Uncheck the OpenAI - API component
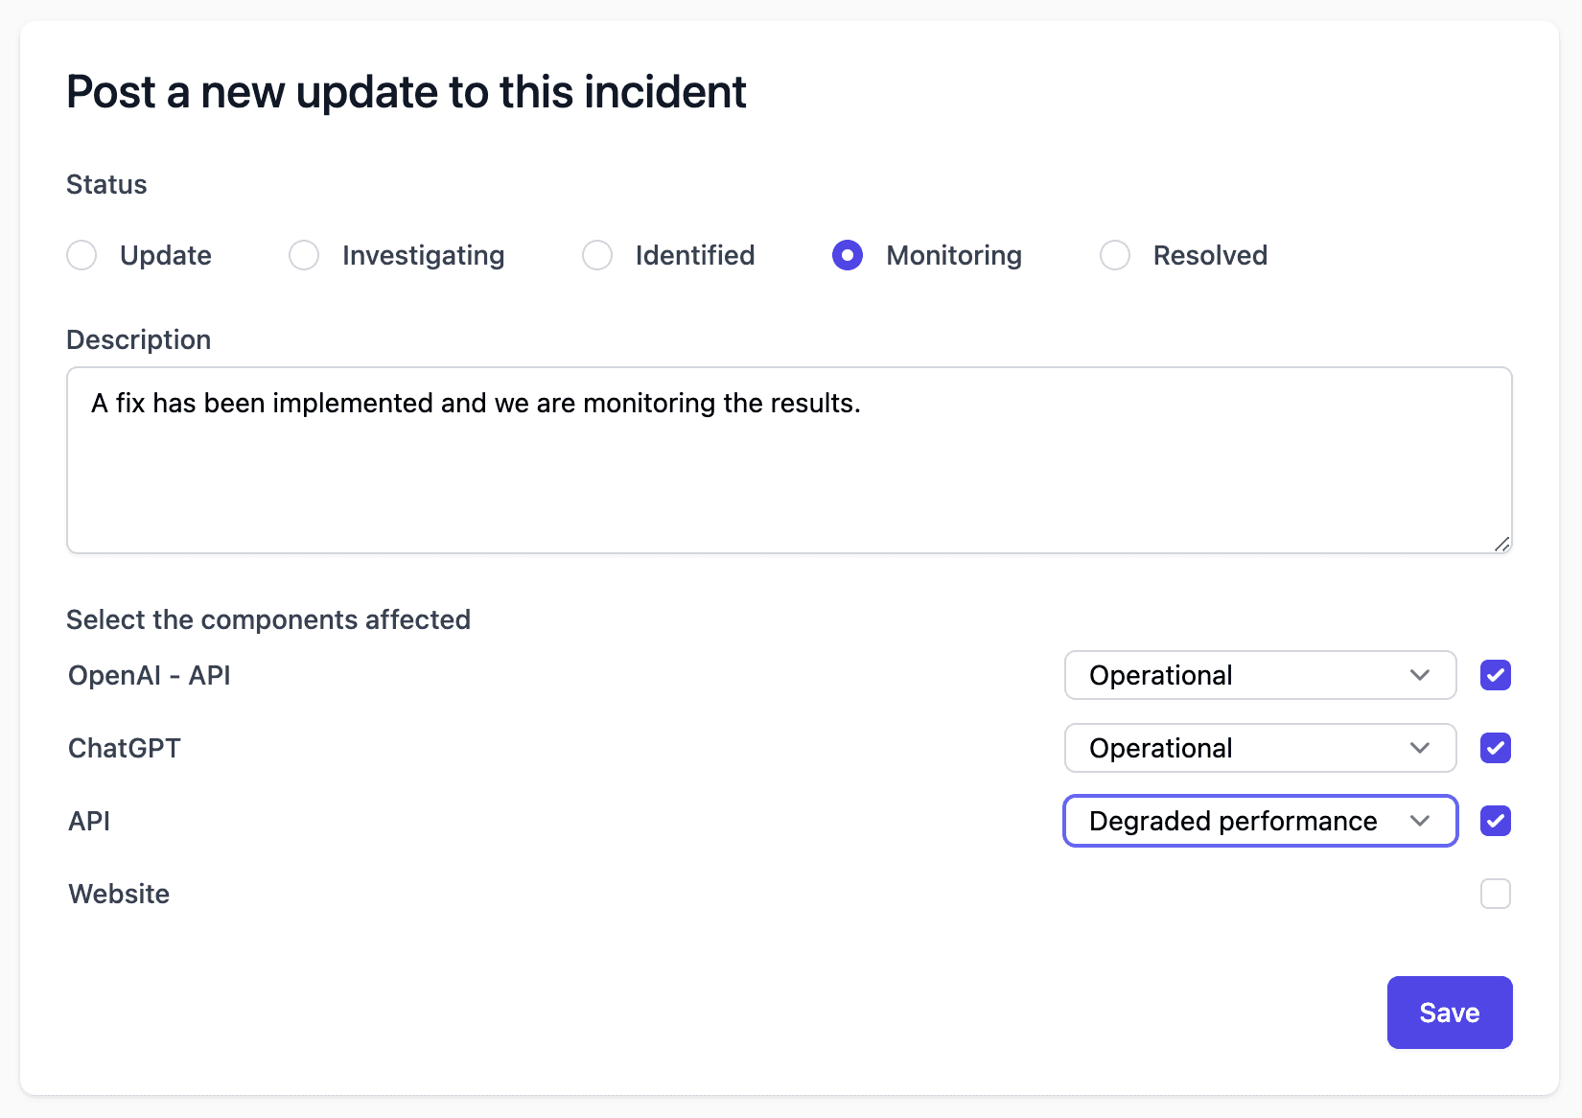 (x=1494, y=675)
